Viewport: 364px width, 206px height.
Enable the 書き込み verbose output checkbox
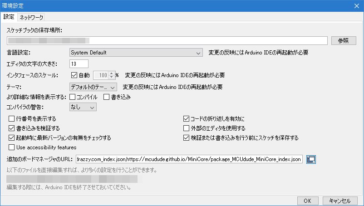pyautogui.click(x=106, y=97)
